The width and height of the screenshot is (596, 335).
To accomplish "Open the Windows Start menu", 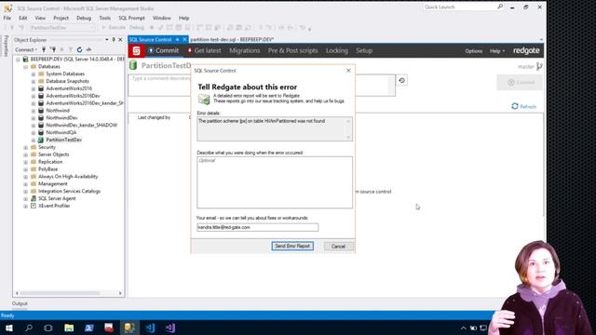I will [8, 328].
